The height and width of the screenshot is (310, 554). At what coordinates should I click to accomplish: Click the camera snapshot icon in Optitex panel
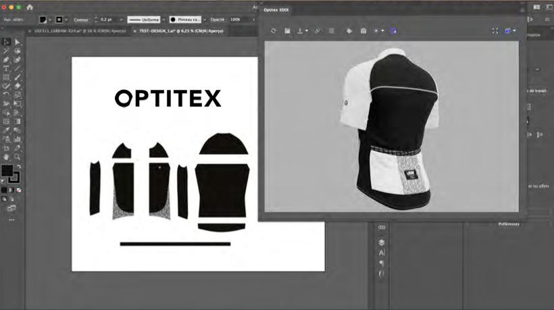tap(363, 31)
